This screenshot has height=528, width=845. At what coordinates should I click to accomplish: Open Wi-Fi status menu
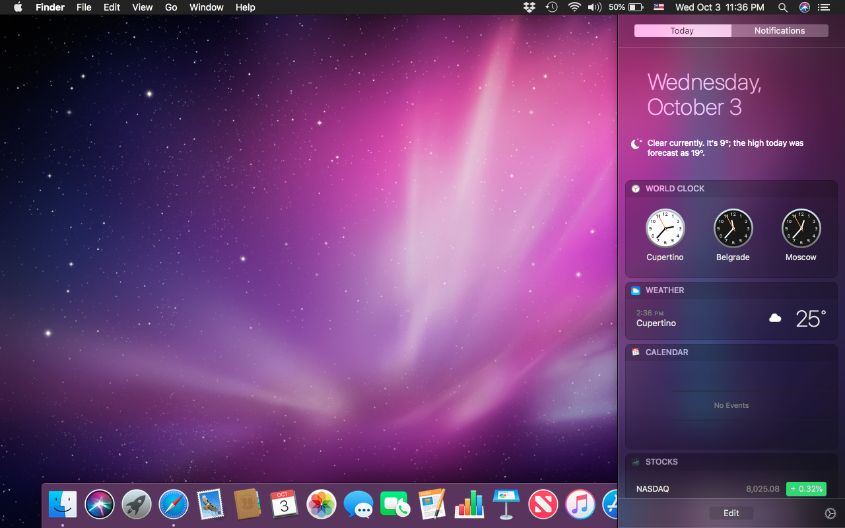(x=574, y=7)
